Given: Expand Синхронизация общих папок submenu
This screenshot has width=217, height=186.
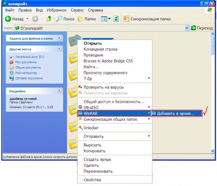Looking at the screenshot, I should tap(115, 119).
